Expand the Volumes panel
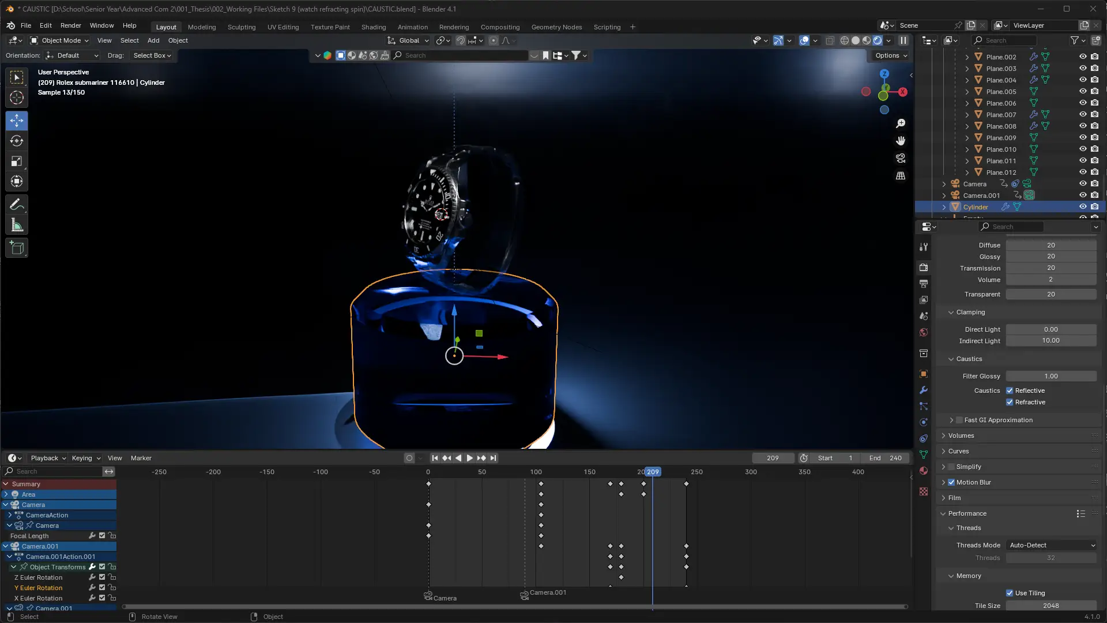 [961, 436]
